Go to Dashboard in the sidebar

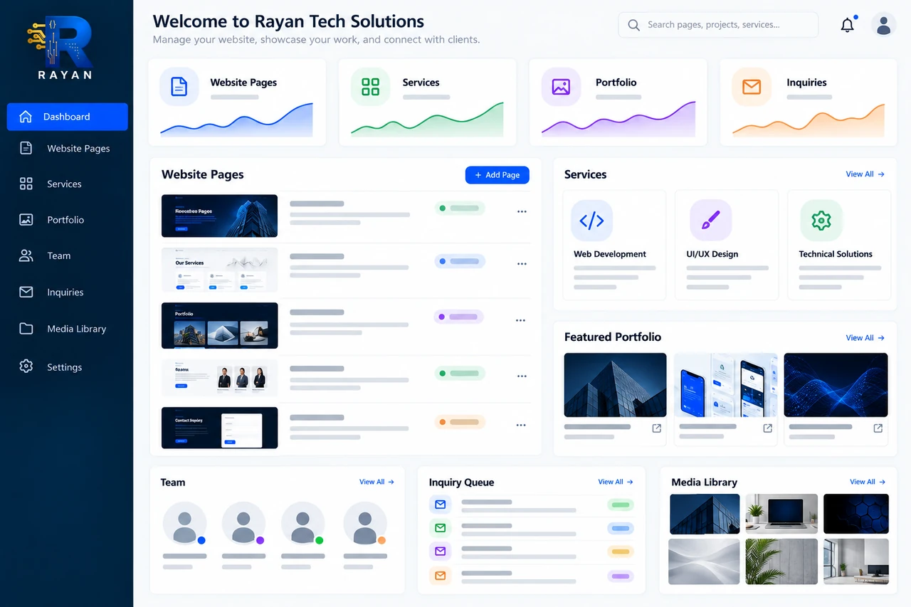pyautogui.click(x=68, y=117)
